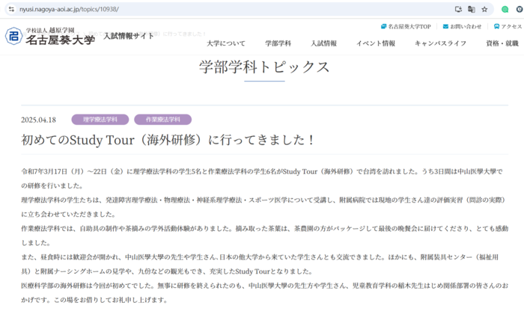Image resolution: width=524 pixels, height=314 pixels.
Task: Click the paragraph starting 理学療法学科の学生たちは
Action: point(264,207)
